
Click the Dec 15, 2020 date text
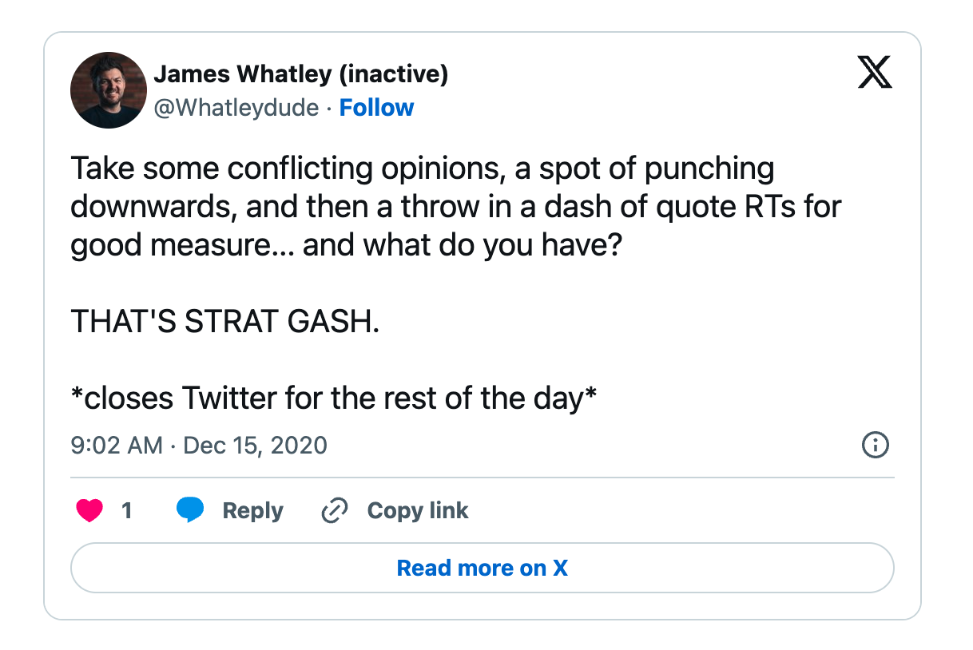click(x=256, y=445)
